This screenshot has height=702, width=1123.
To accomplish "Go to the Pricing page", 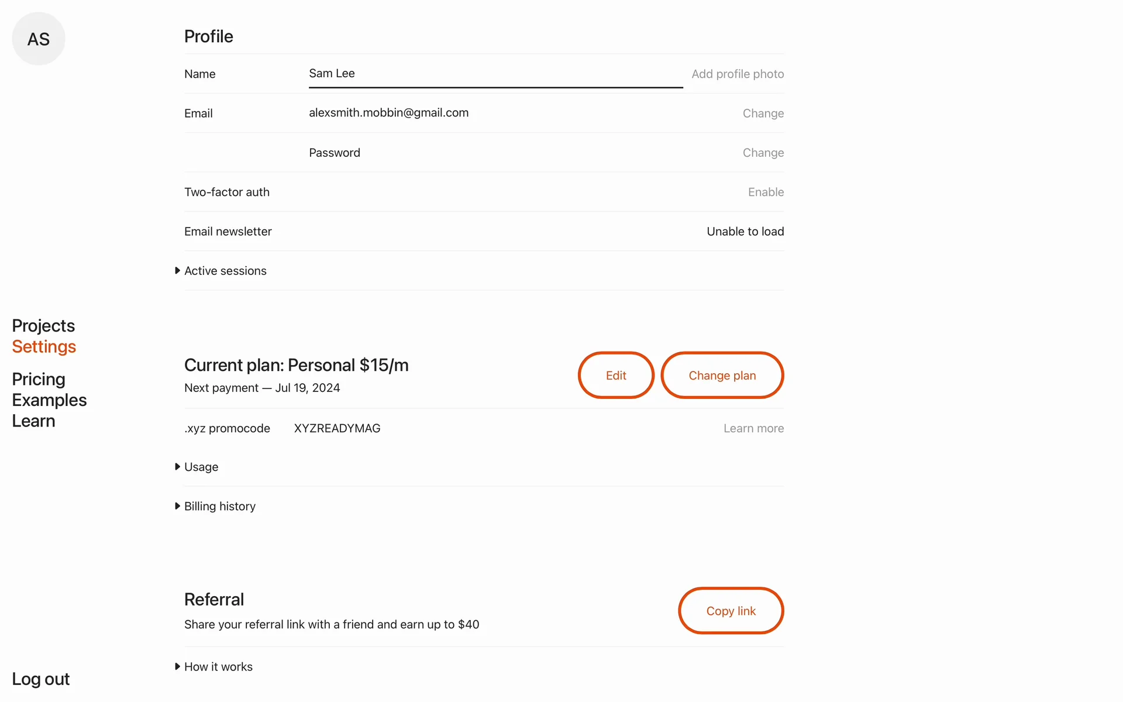I will [x=39, y=379].
